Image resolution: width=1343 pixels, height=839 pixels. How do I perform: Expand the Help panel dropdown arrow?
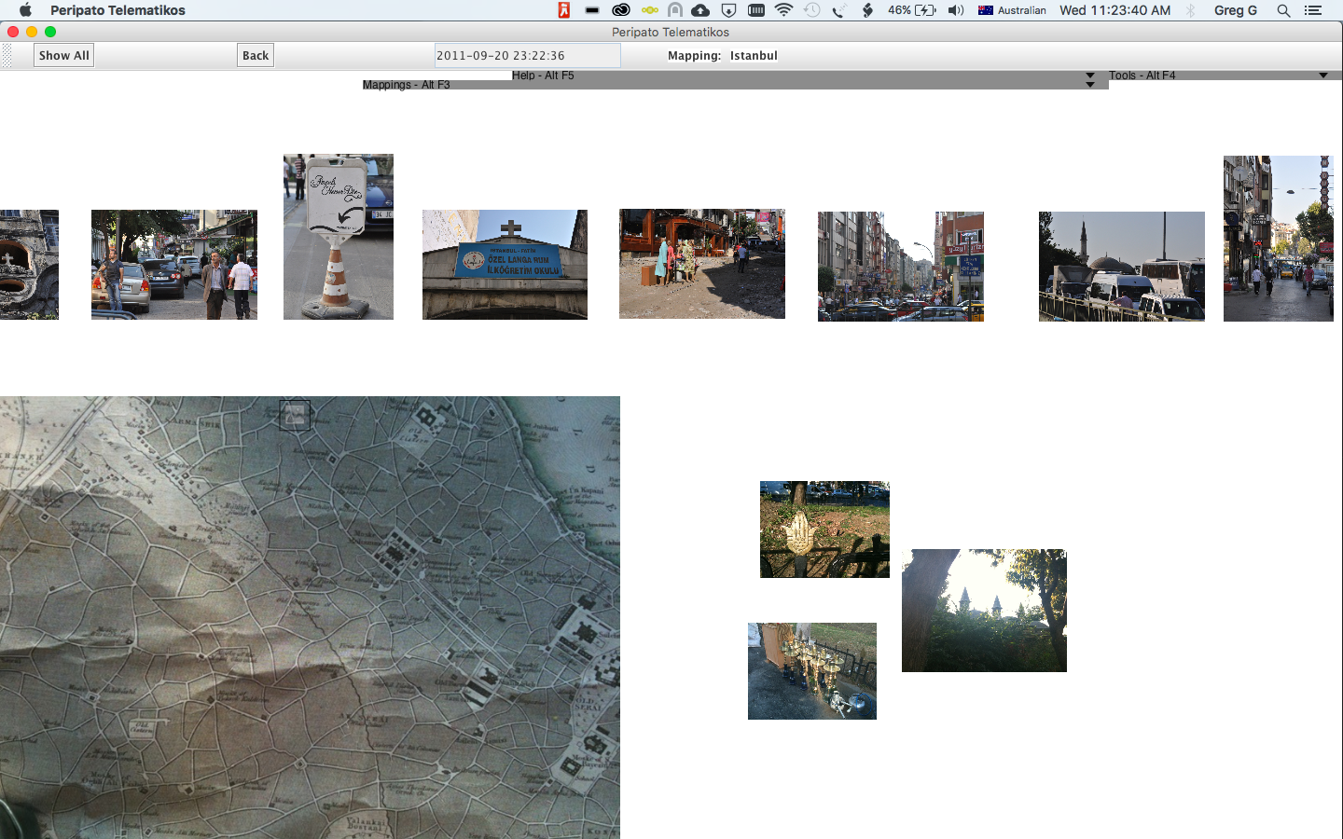click(1089, 76)
